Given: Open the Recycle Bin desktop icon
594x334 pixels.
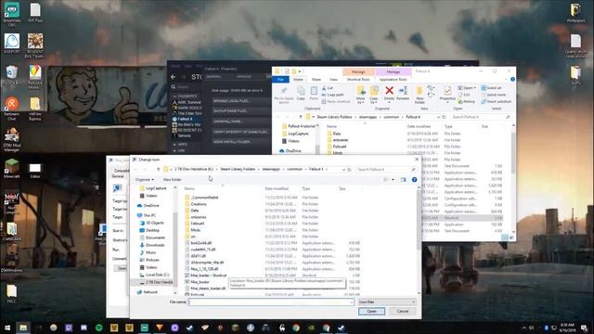Looking at the screenshot, I should pos(12,75).
